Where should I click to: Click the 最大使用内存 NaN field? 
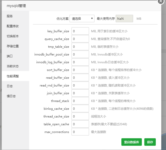[x=124, y=18]
